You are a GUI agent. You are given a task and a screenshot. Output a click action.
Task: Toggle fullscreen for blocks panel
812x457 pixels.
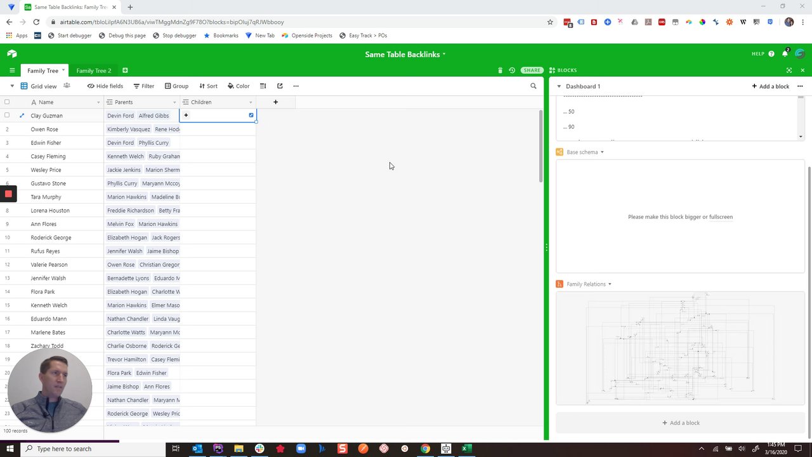789,70
